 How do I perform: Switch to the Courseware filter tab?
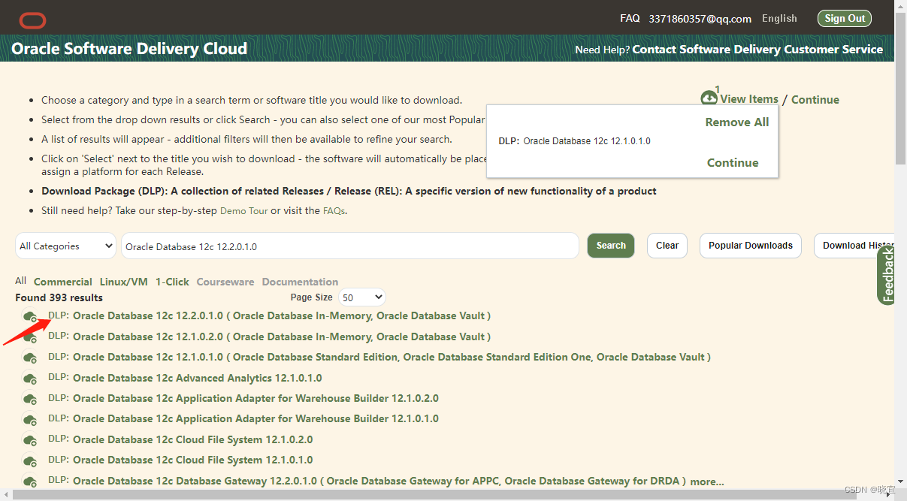click(225, 282)
